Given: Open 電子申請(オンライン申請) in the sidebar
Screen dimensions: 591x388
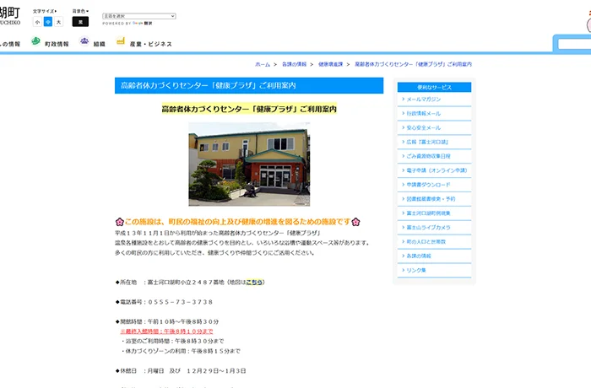Looking at the screenshot, I should (436, 170).
